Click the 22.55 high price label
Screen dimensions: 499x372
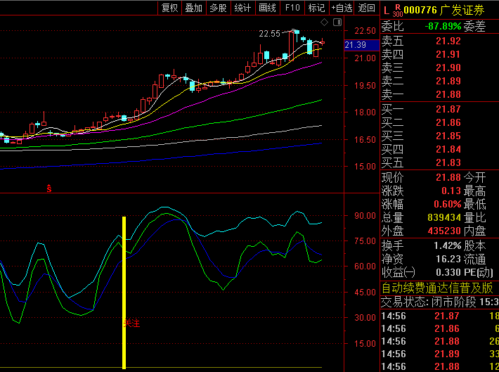(269, 33)
